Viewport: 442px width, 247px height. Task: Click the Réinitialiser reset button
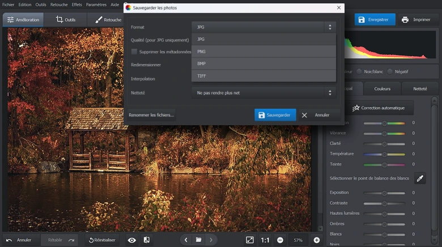pos(102,240)
